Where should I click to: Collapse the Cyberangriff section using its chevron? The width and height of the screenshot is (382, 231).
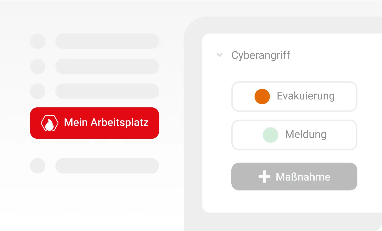click(220, 55)
